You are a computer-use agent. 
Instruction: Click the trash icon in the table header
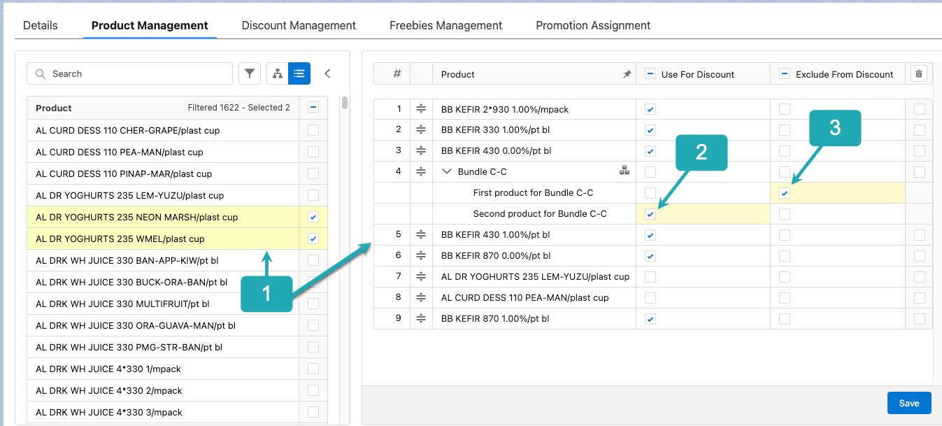(x=918, y=73)
